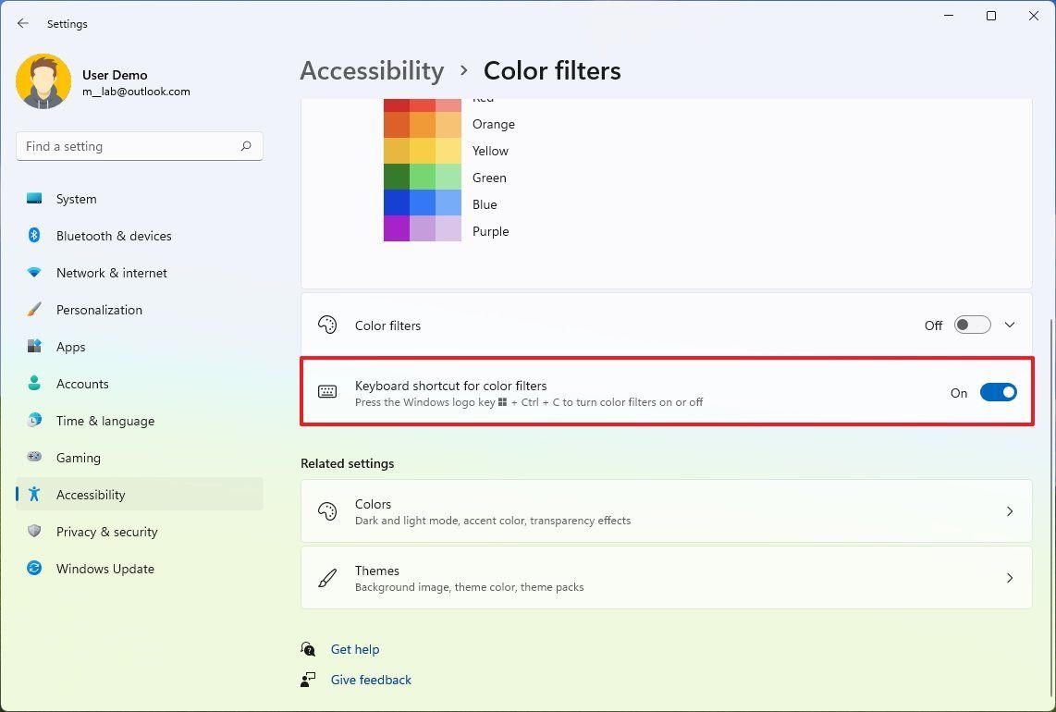This screenshot has width=1056, height=712.
Task: Click the Get help link
Action: (x=355, y=649)
